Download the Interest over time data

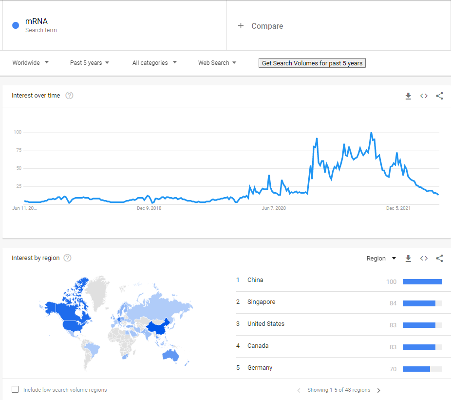[x=408, y=96]
